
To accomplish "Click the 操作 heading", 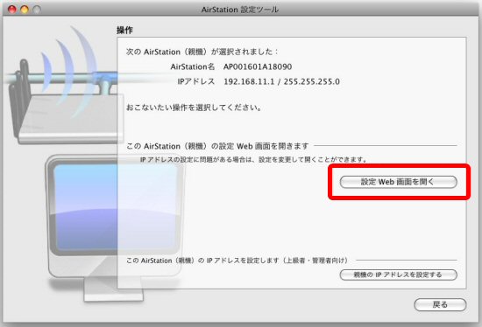I will pyautogui.click(x=124, y=30).
